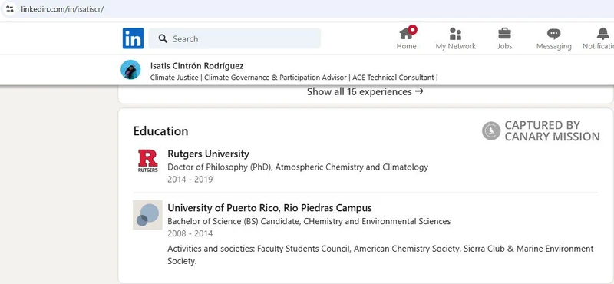Open Notifications bell icon
The image size is (614, 284).
tap(603, 33)
